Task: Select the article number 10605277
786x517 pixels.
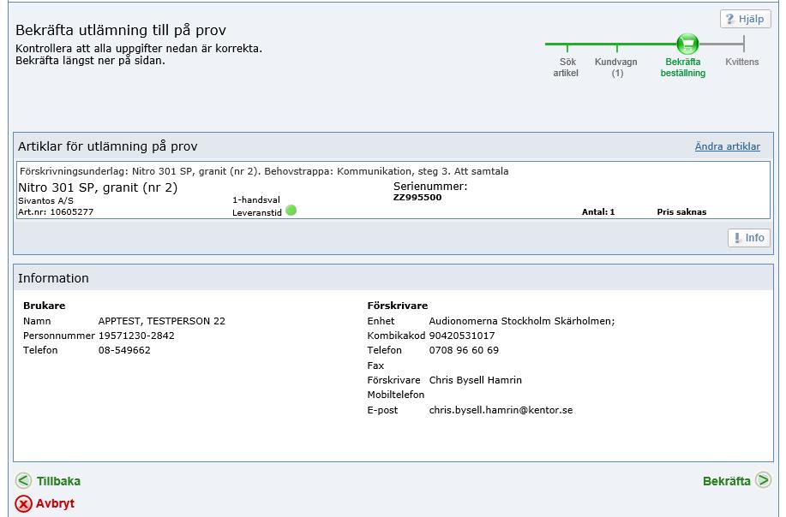Action: point(72,211)
